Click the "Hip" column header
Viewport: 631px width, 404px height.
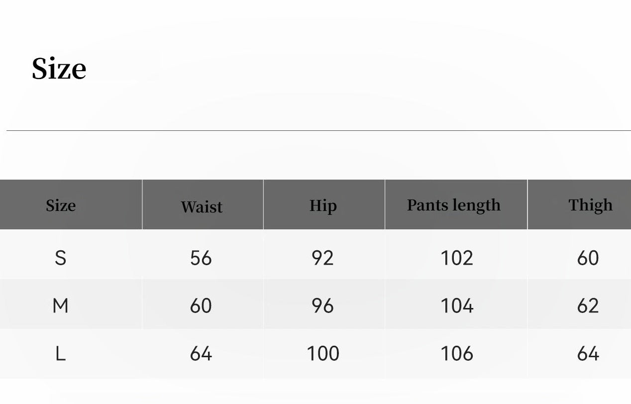[x=323, y=206]
